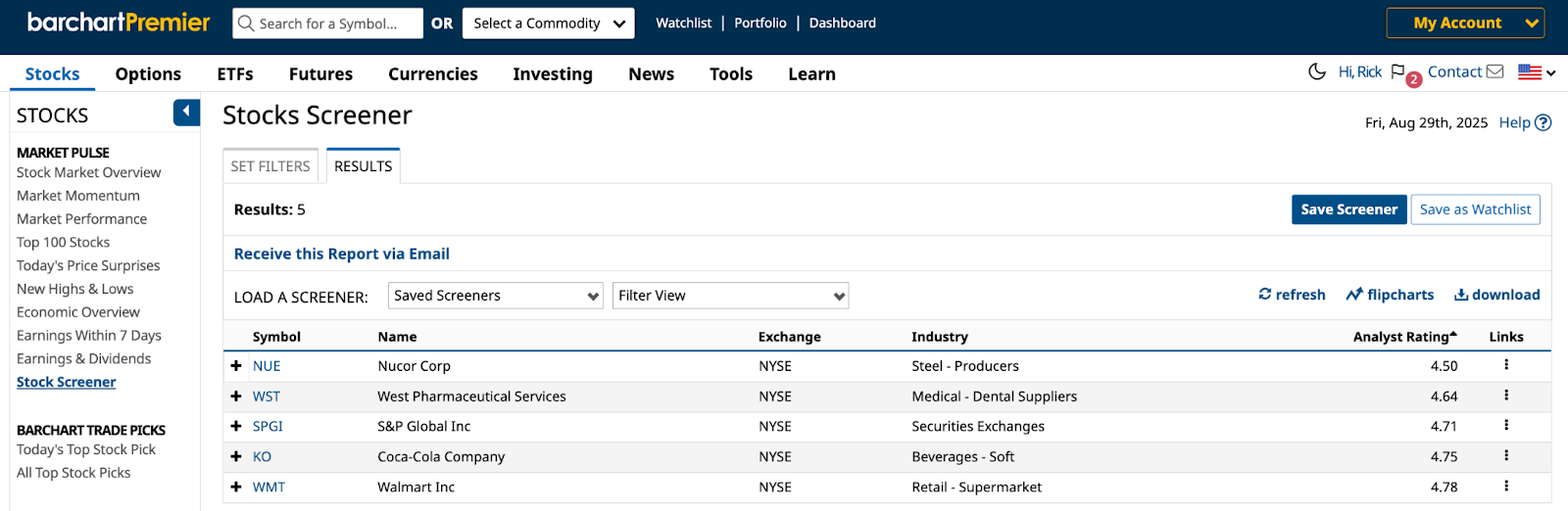Image resolution: width=1568 pixels, height=511 pixels.
Task: Click the refresh icon link
Action: 1292,295
